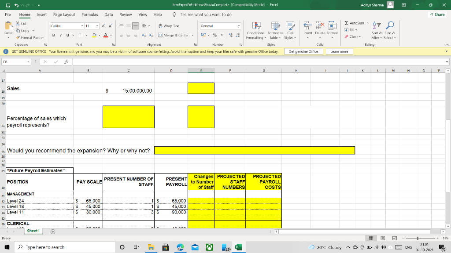Select Top Align vertical alignment
This screenshot has height=253, width=451.
point(122,26)
